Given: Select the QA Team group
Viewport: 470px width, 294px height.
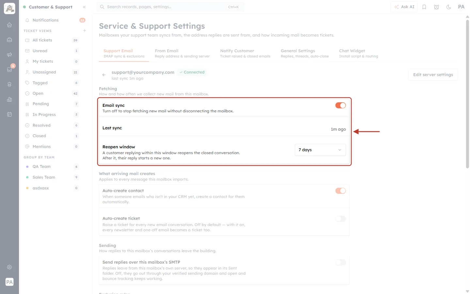Looking at the screenshot, I should 52,167.
